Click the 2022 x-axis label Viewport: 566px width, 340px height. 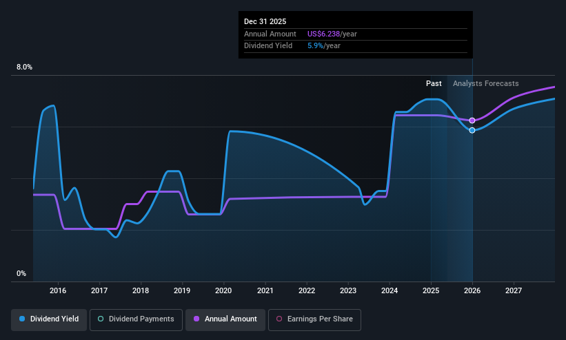pos(307,290)
